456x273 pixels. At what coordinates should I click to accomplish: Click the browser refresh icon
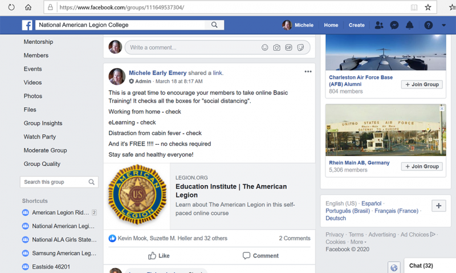point(11,7)
